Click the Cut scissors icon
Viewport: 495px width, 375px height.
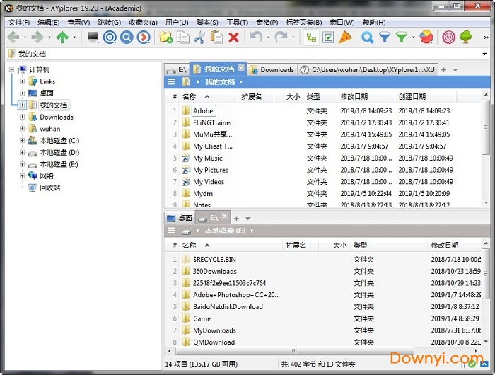(199, 37)
